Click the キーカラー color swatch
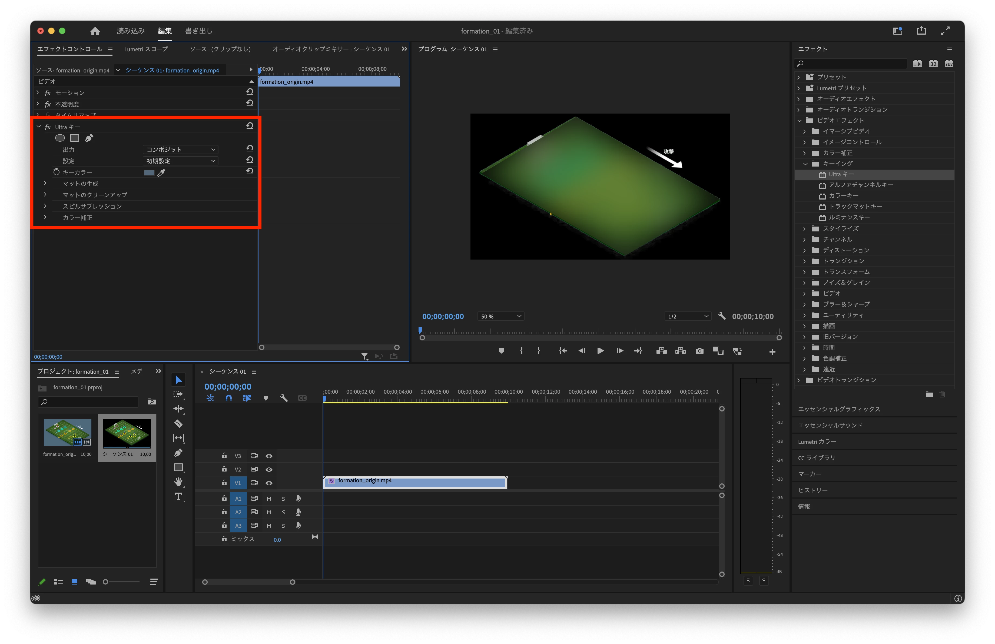 149,172
